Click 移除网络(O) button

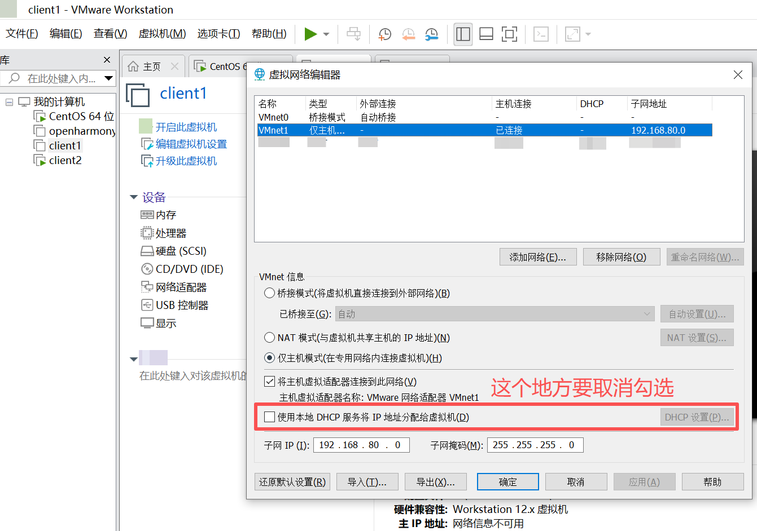[622, 257]
